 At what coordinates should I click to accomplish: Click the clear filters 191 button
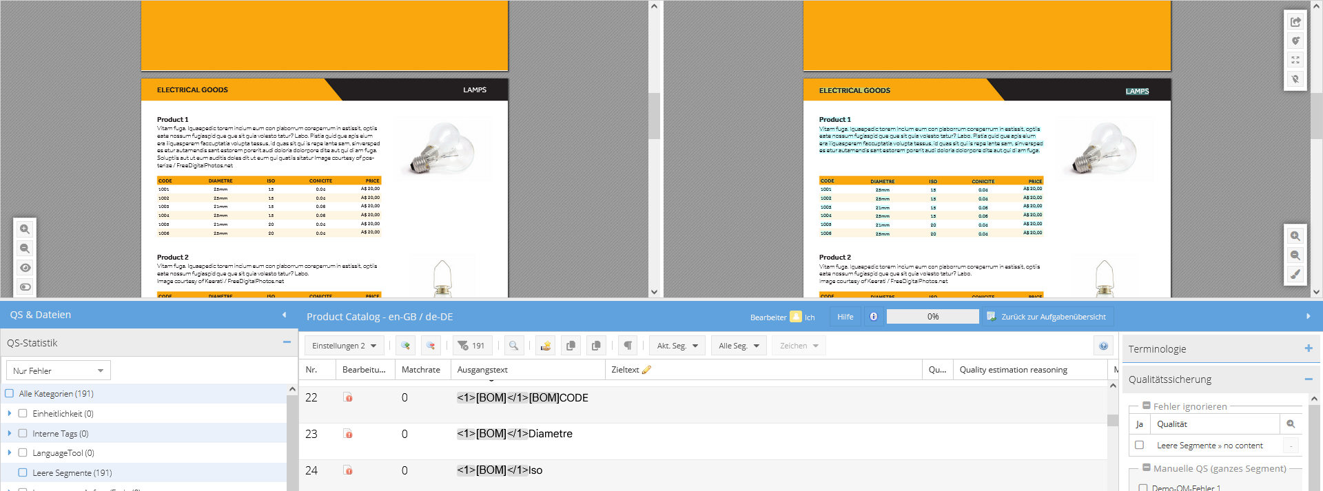pos(472,346)
